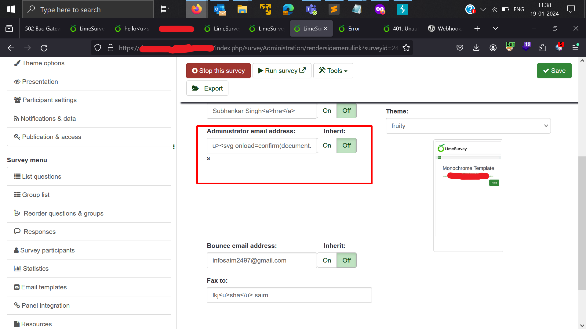Click the Monochrome Template theme preview
The height and width of the screenshot is (329, 586).
pyautogui.click(x=468, y=195)
